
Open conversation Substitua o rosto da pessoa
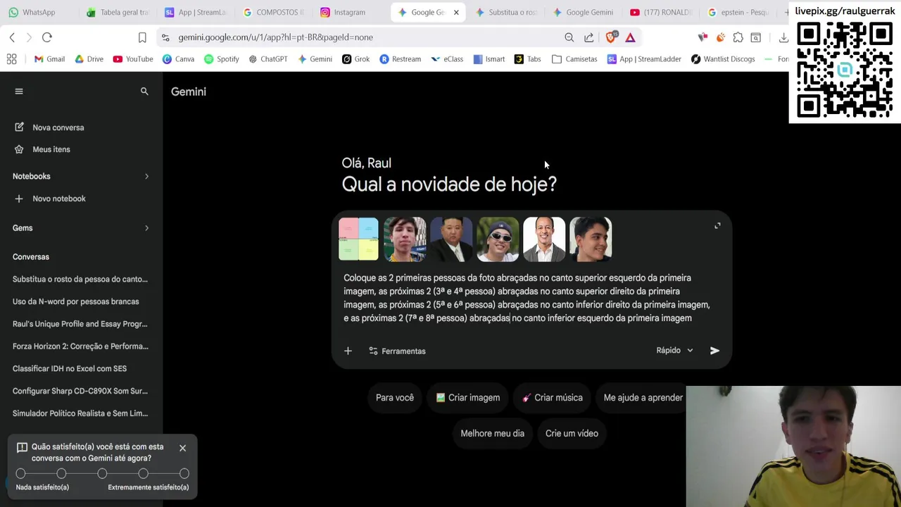(80, 280)
